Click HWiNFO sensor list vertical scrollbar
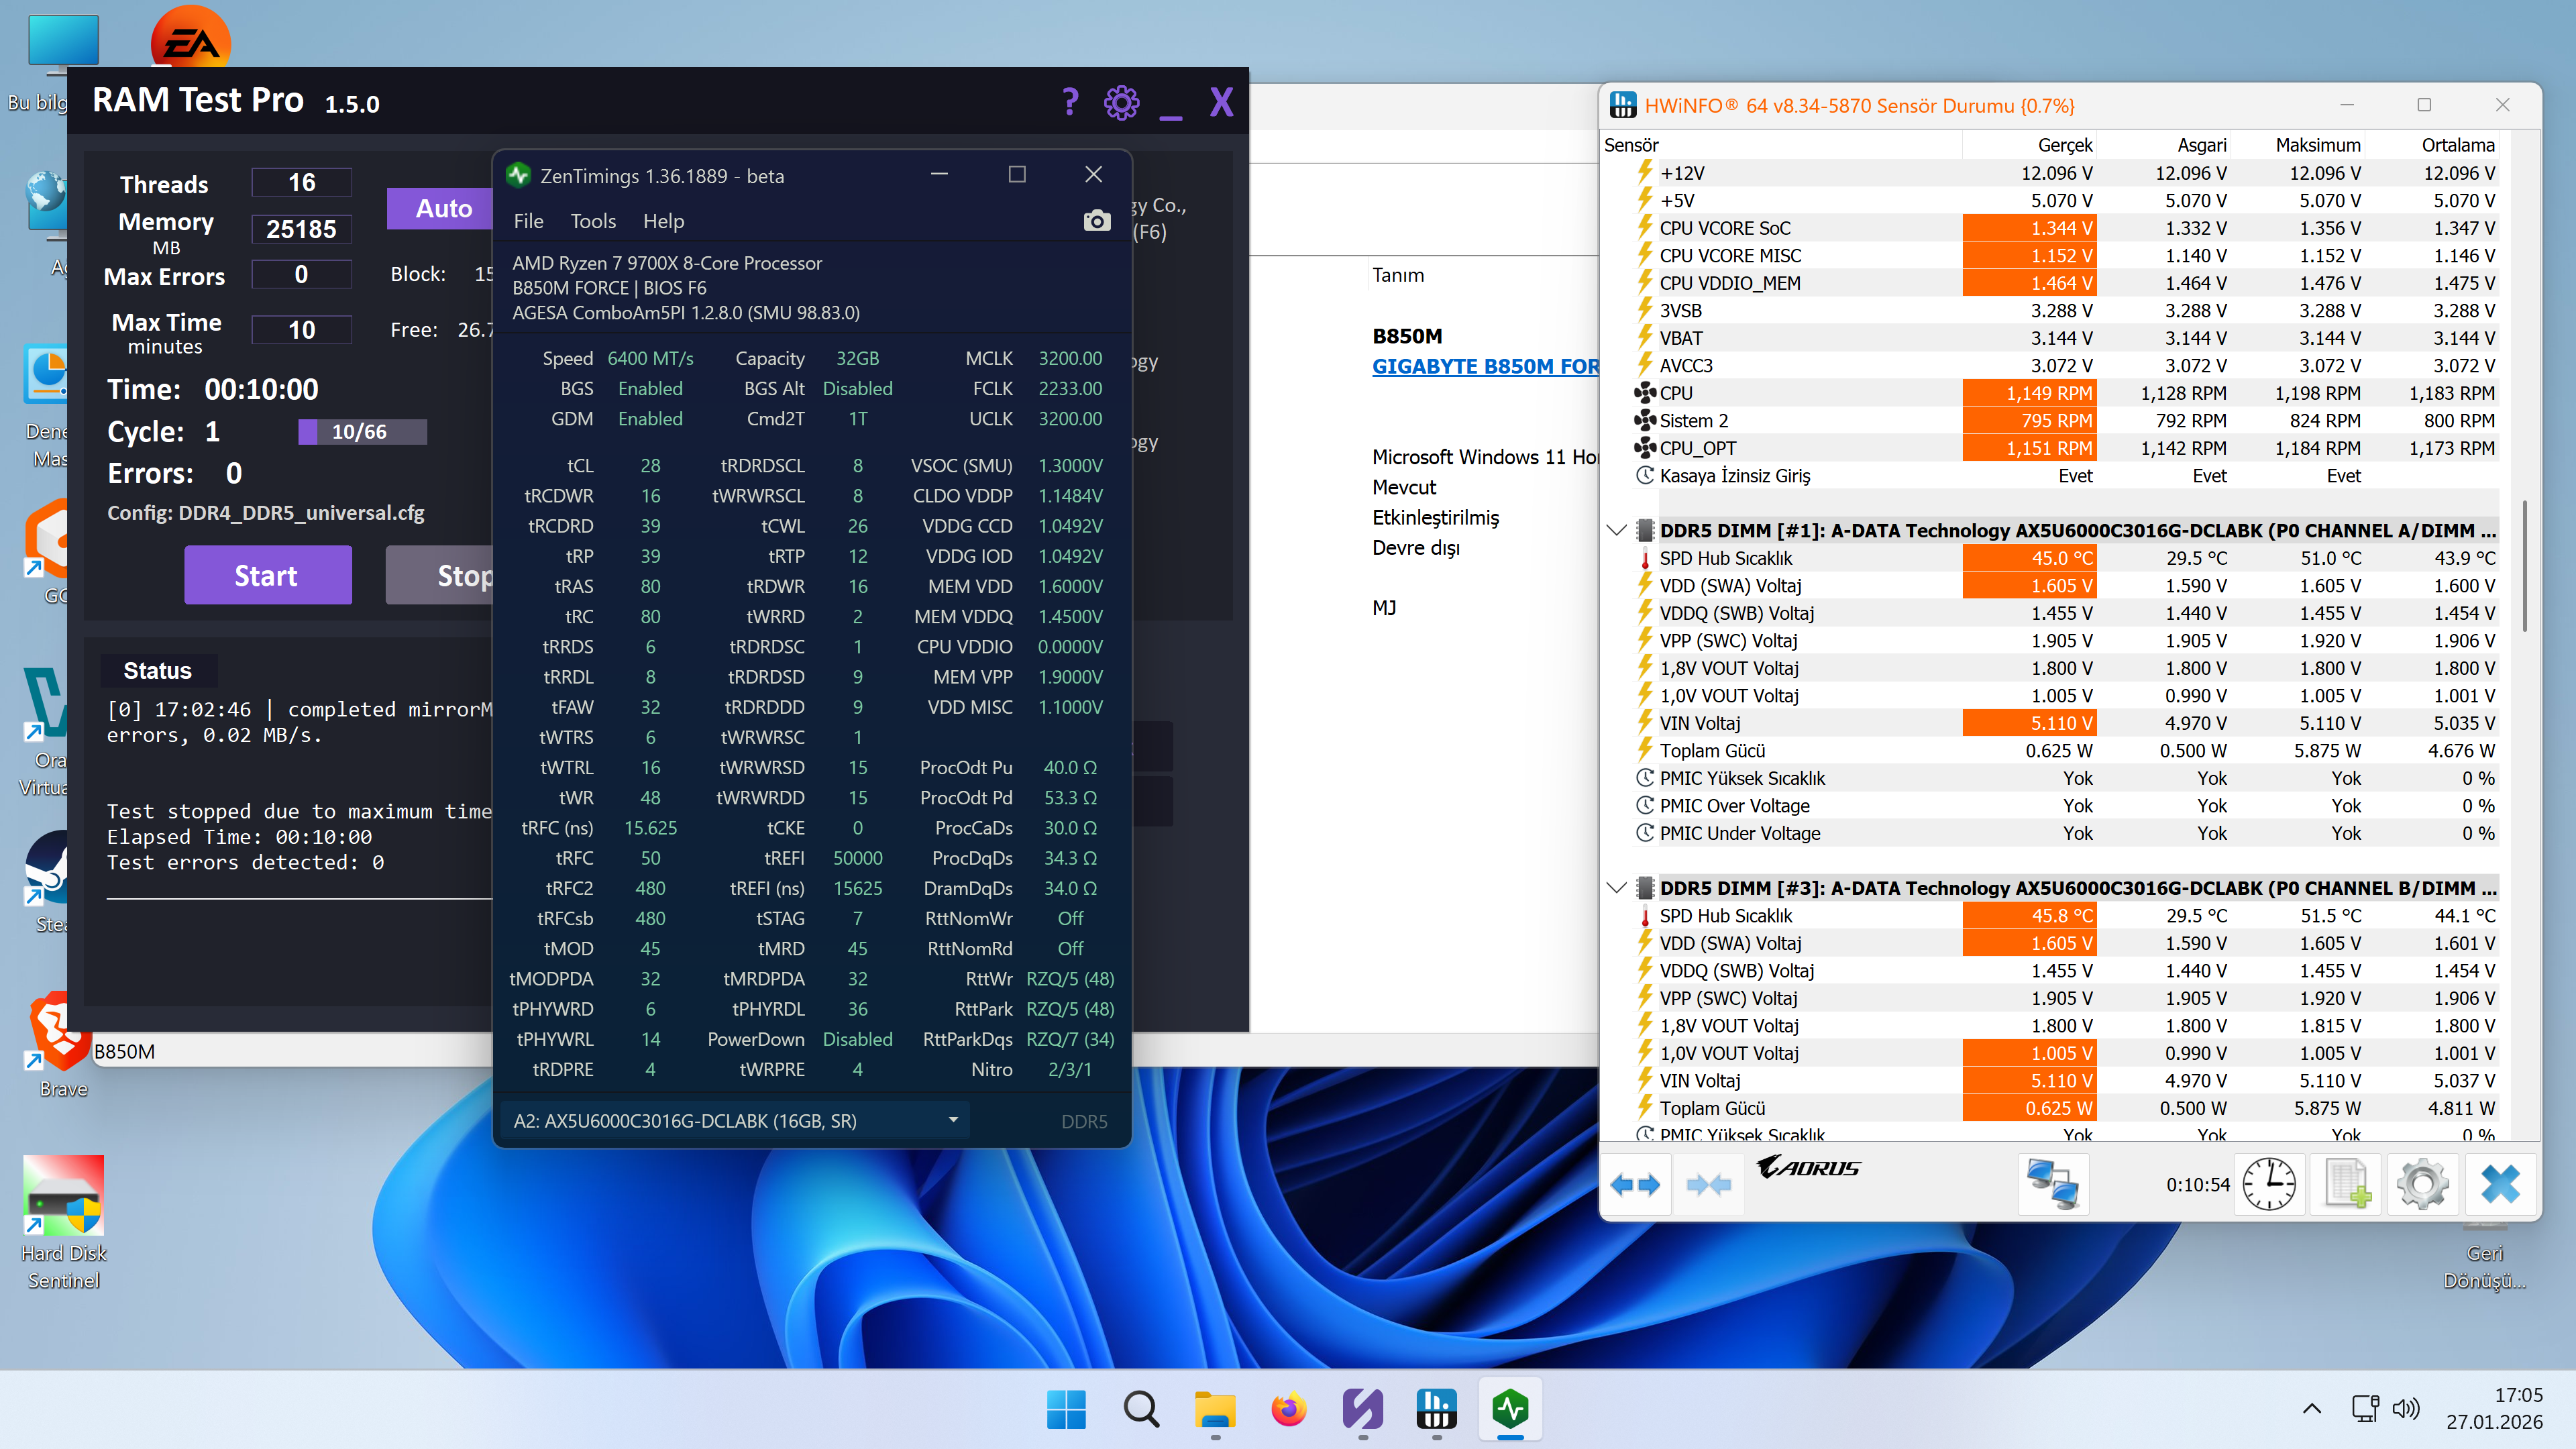 [x=2524, y=566]
